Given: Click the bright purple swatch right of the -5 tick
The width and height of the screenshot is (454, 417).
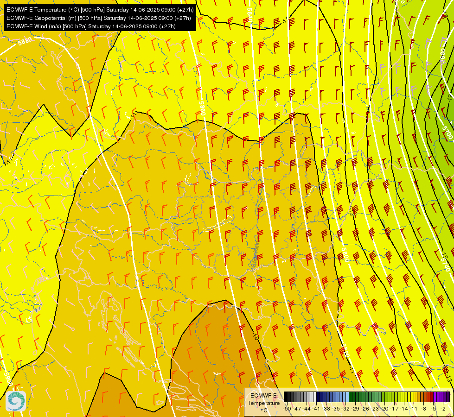Looking at the screenshot, I should tap(435, 397).
